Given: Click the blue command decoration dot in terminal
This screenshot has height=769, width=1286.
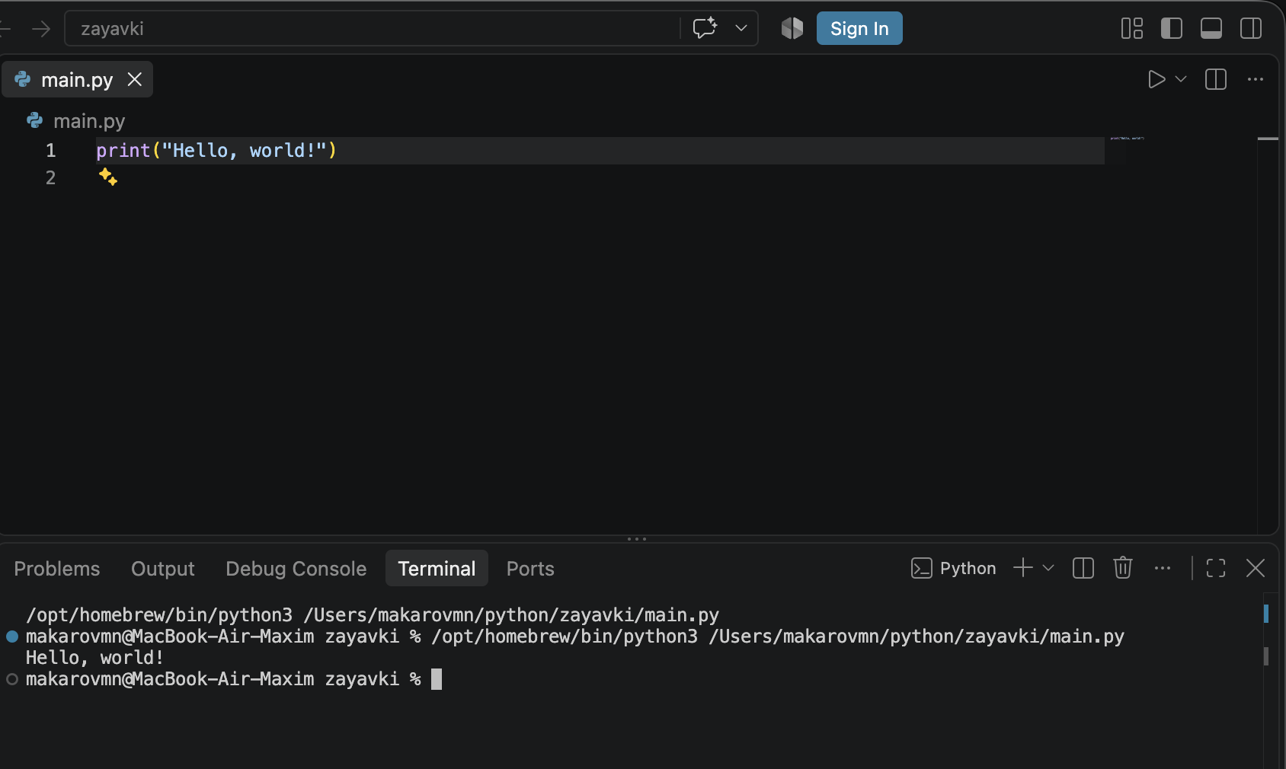Looking at the screenshot, I should (x=12, y=637).
